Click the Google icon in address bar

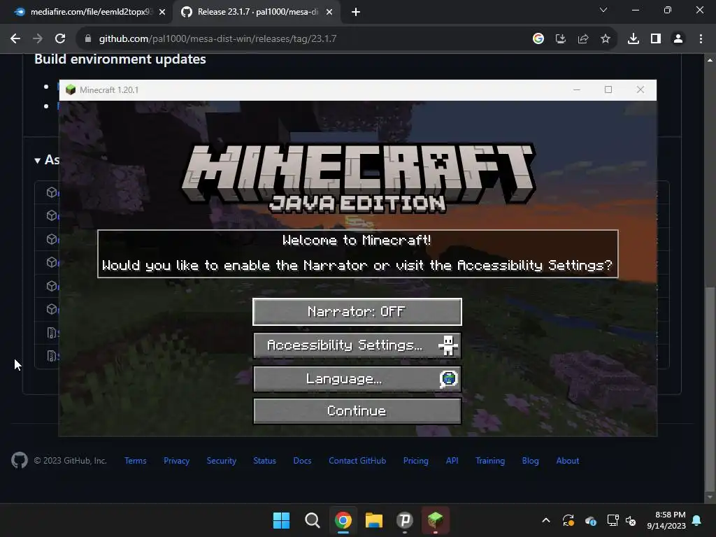538,39
